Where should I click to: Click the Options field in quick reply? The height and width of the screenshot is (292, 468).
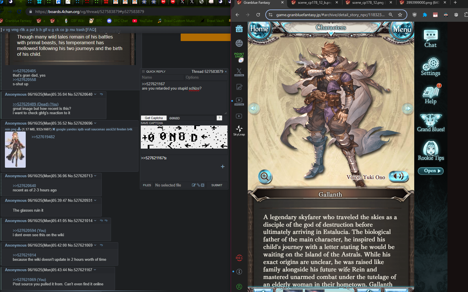click(x=206, y=77)
